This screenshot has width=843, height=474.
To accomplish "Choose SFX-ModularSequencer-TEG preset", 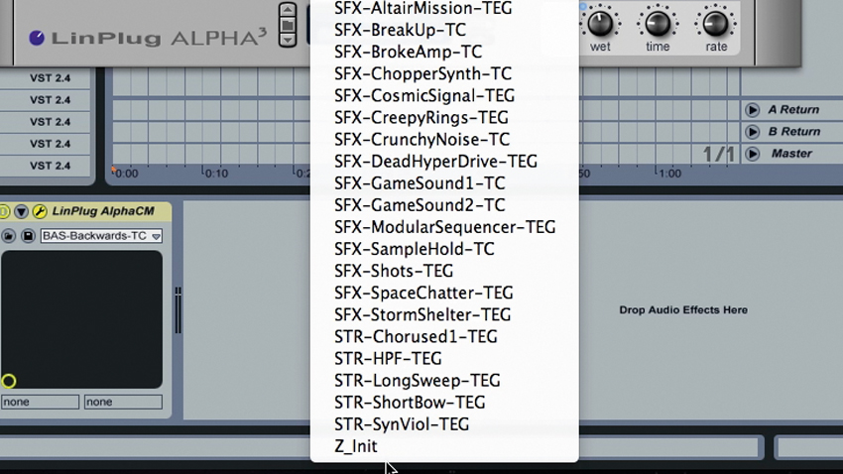I will pyautogui.click(x=444, y=227).
